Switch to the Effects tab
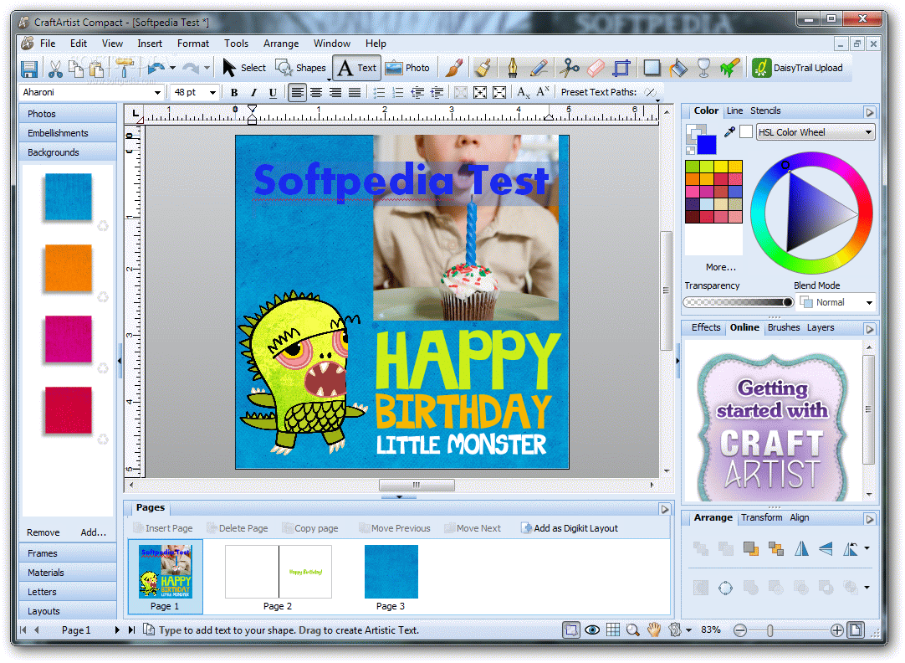The width and height of the screenshot is (905, 663). pyautogui.click(x=706, y=327)
